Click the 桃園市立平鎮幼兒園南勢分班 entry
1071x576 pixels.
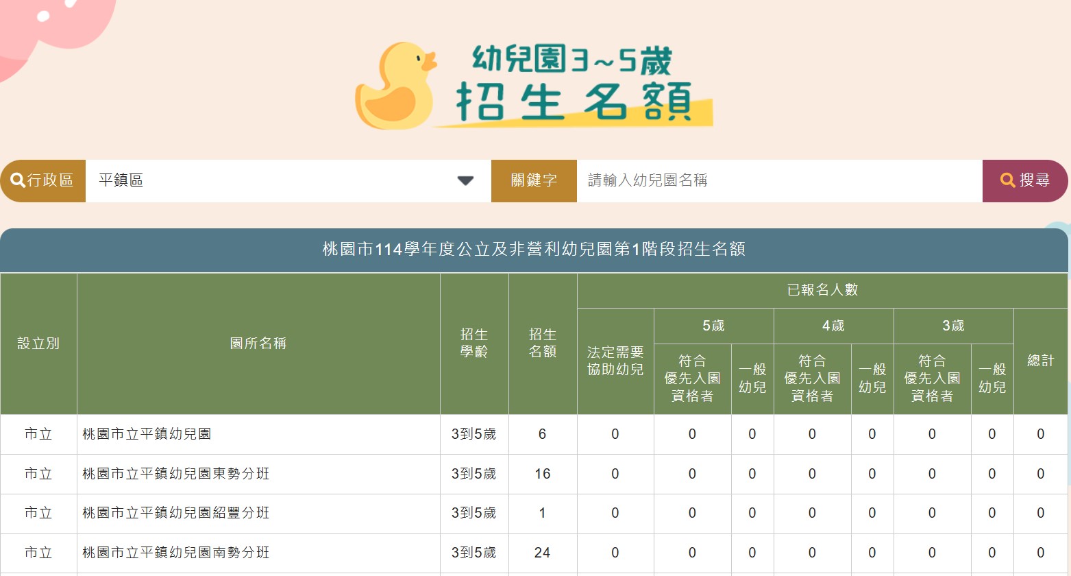tap(258, 553)
